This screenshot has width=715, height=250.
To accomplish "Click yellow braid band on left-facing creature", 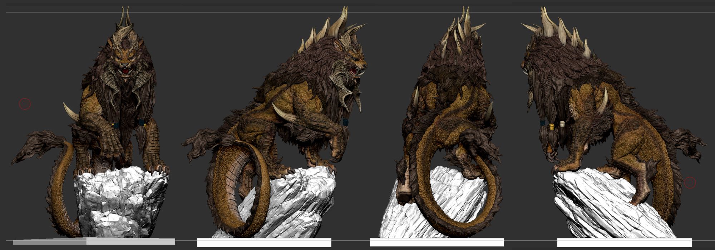I will point(552,126).
